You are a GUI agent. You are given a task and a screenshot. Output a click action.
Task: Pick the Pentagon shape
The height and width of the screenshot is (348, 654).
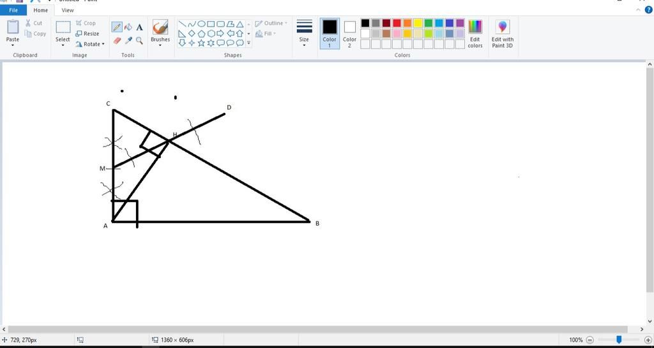pos(201,33)
